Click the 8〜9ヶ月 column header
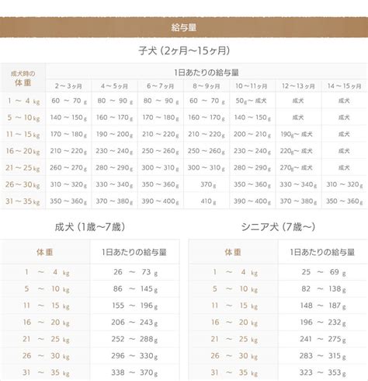This screenshot has width=368, height=381. 207,86
